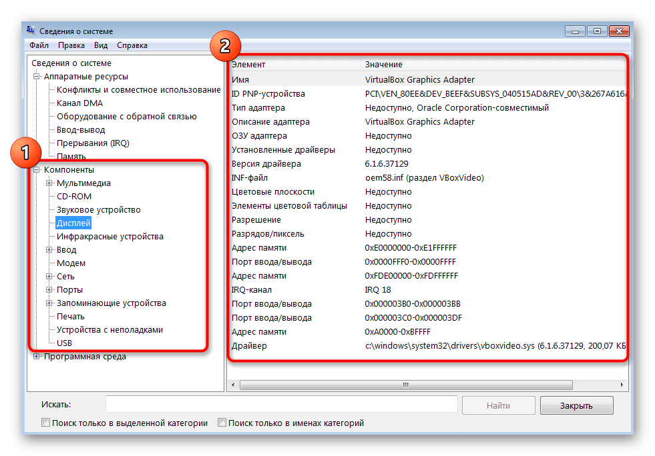Screen dimensions: 655x456
Task: Click the Закрыть button
Action: click(576, 405)
